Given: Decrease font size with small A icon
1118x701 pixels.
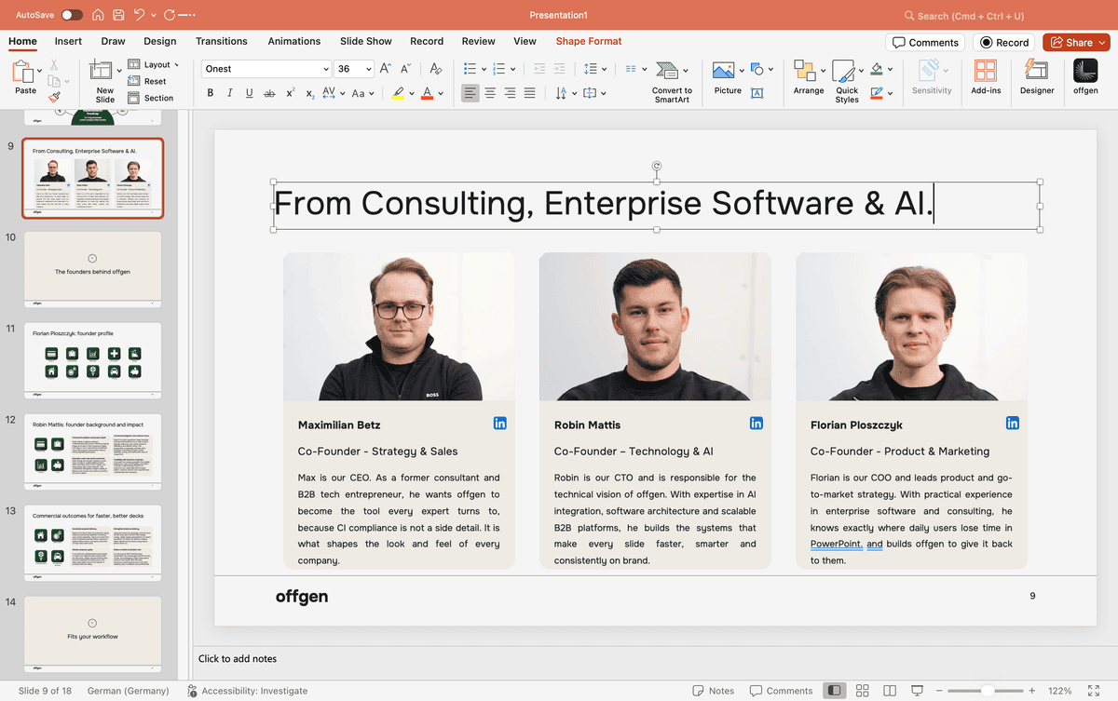Looking at the screenshot, I should [x=406, y=69].
